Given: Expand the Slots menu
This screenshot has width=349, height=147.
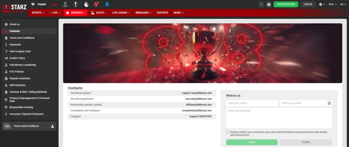Looking at the screenshot, I should (98, 13).
